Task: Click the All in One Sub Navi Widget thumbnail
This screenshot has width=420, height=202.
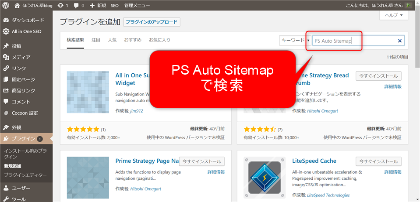Action: pos(88,92)
